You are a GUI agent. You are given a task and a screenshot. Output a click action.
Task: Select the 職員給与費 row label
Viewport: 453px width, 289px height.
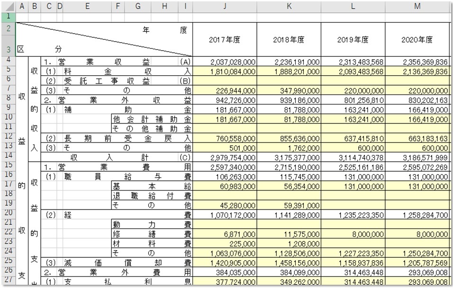117,176
